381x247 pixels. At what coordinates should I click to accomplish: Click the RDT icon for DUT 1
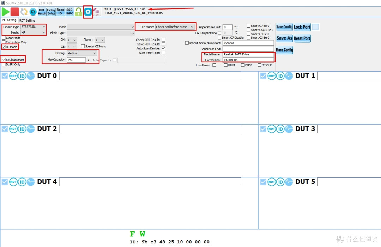point(272,76)
